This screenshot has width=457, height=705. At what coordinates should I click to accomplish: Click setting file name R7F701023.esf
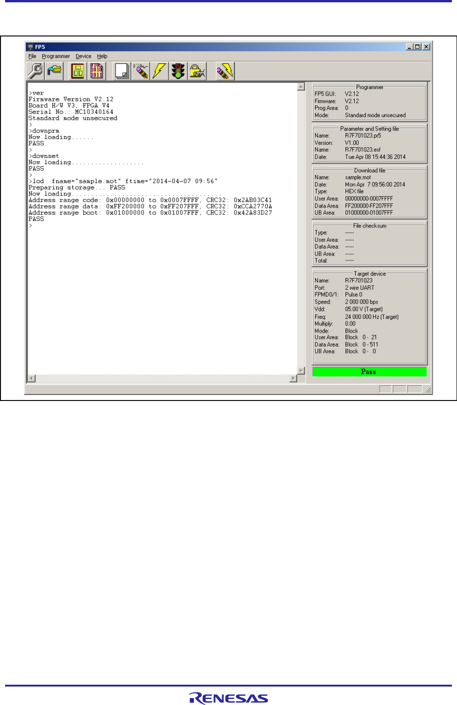(363, 149)
